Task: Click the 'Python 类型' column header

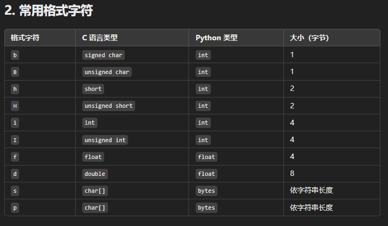Action: tap(216, 38)
